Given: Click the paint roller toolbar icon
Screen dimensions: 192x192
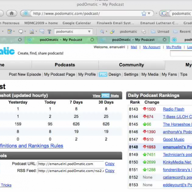Looking at the screenshot, I should tap(49, 31).
